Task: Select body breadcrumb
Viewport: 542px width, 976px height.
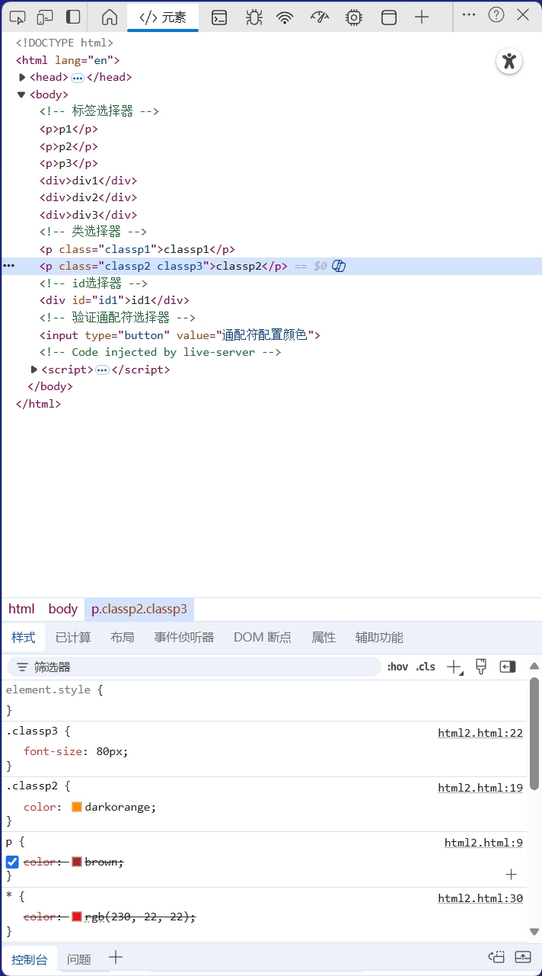Action: pyautogui.click(x=63, y=609)
